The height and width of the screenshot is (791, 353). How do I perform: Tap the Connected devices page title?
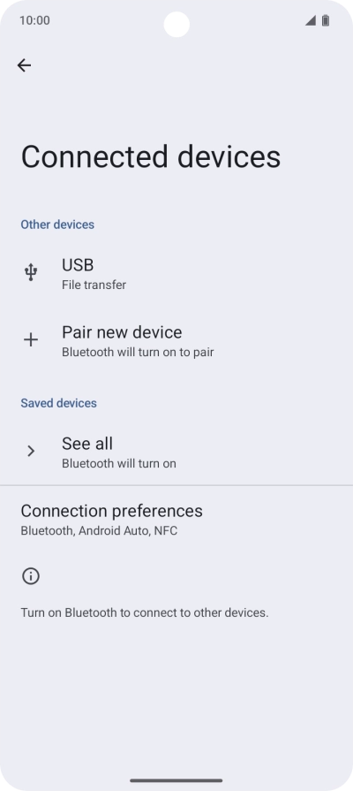point(151,157)
